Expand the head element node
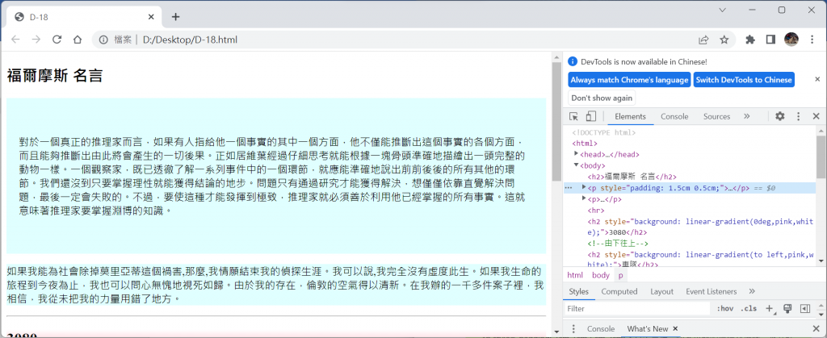Viewport: 827px width, 338px height. coord(577,154)
